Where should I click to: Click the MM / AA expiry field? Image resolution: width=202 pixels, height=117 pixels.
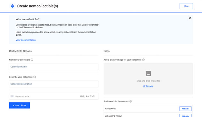(84, 96)
